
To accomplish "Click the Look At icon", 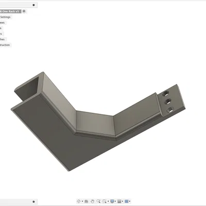I will [x=87, y=201].
